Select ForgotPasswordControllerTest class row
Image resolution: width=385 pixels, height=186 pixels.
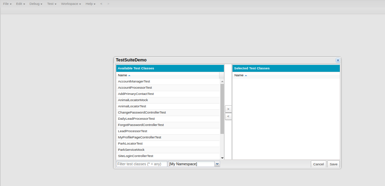click(141, 125)
